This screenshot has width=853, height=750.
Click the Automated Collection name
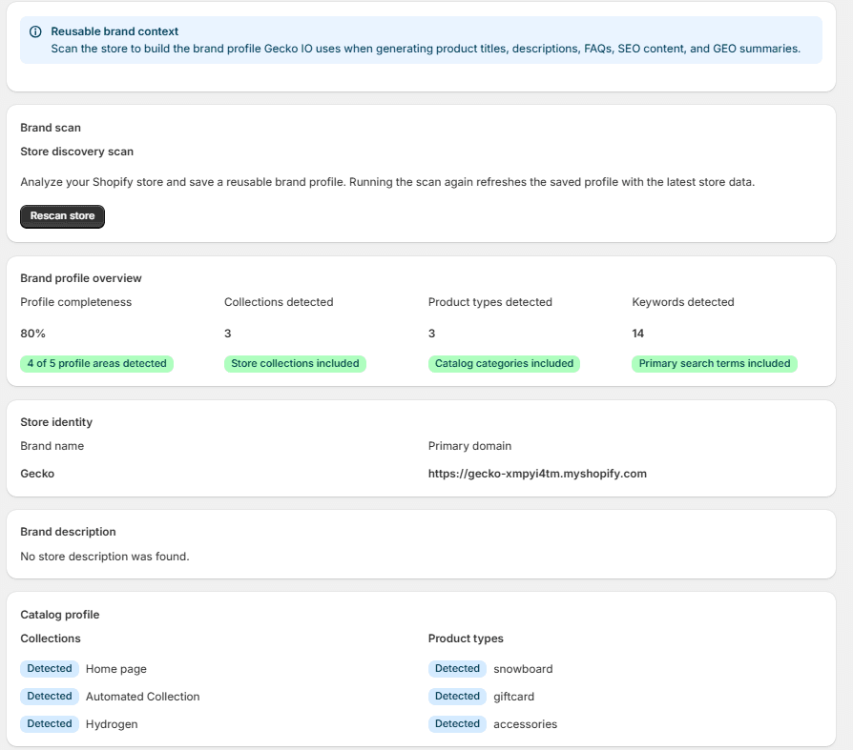[x=142, y=697]
